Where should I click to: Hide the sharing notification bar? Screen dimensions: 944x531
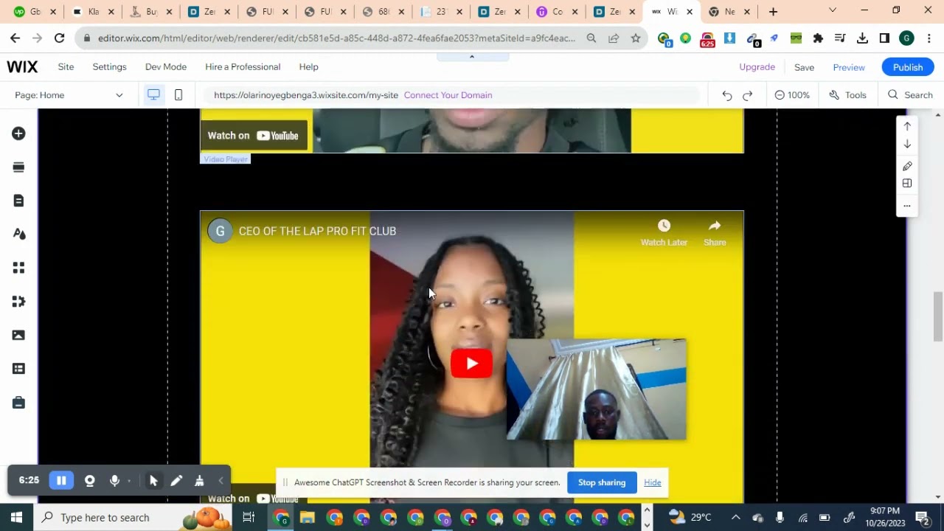pos(653,482)
